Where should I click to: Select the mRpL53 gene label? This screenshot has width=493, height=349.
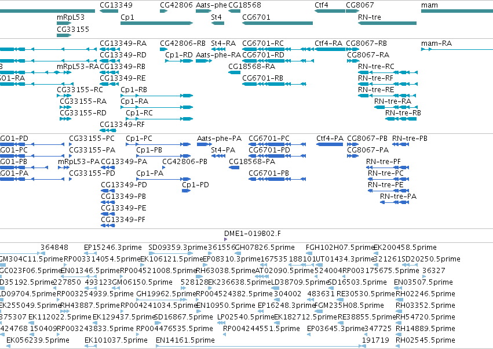tap(71, 17)
